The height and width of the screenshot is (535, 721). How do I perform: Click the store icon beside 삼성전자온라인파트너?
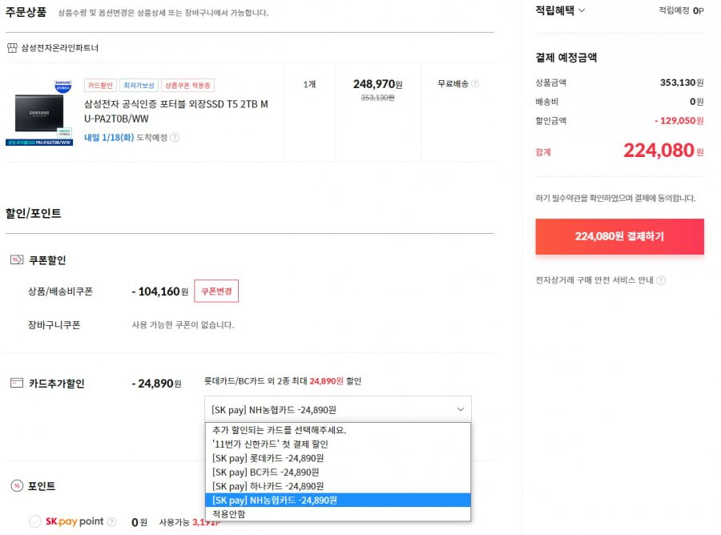(12, 48)
